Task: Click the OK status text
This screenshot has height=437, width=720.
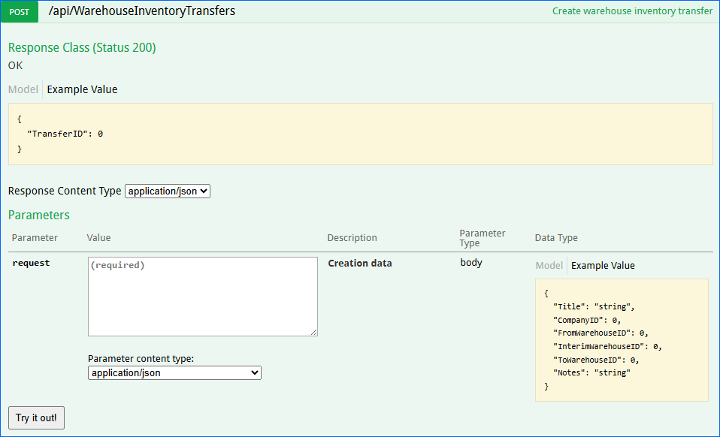Action: click(x=15, y=65)
